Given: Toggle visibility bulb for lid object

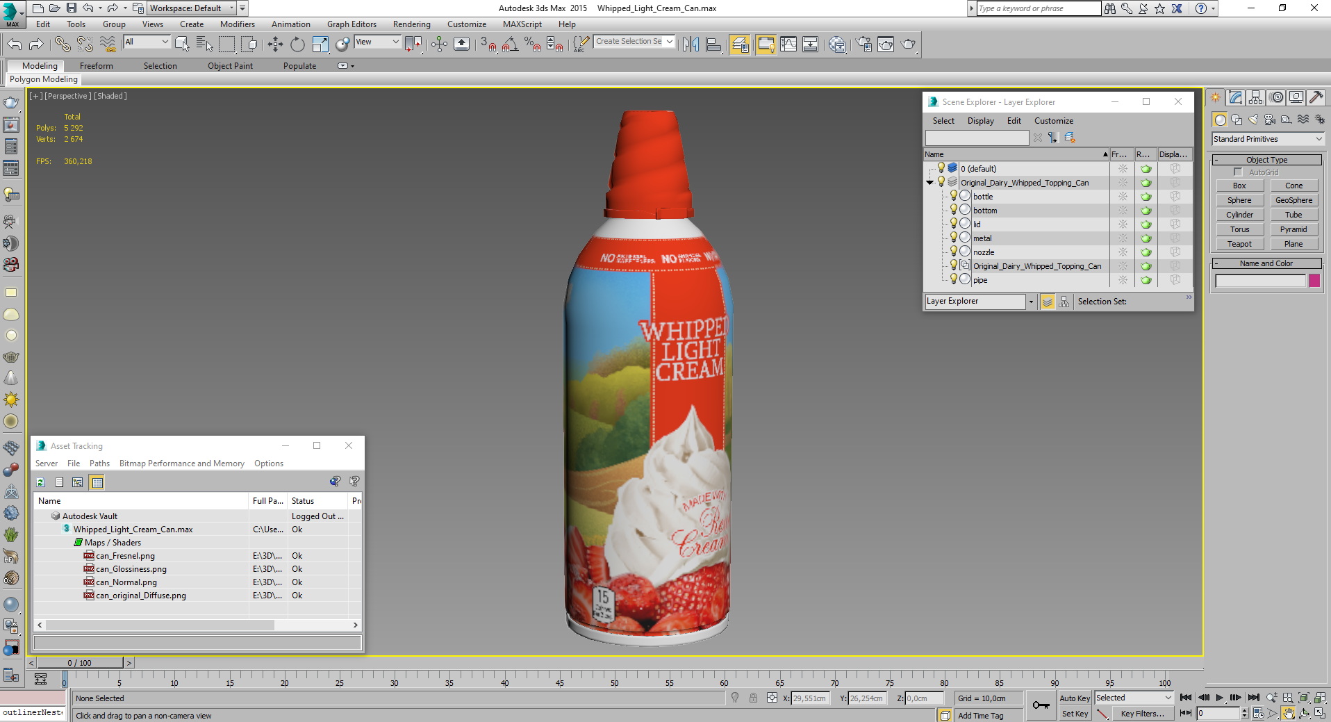Looking at the screenshot, I should pyautogui.click(x=954, y=224).
